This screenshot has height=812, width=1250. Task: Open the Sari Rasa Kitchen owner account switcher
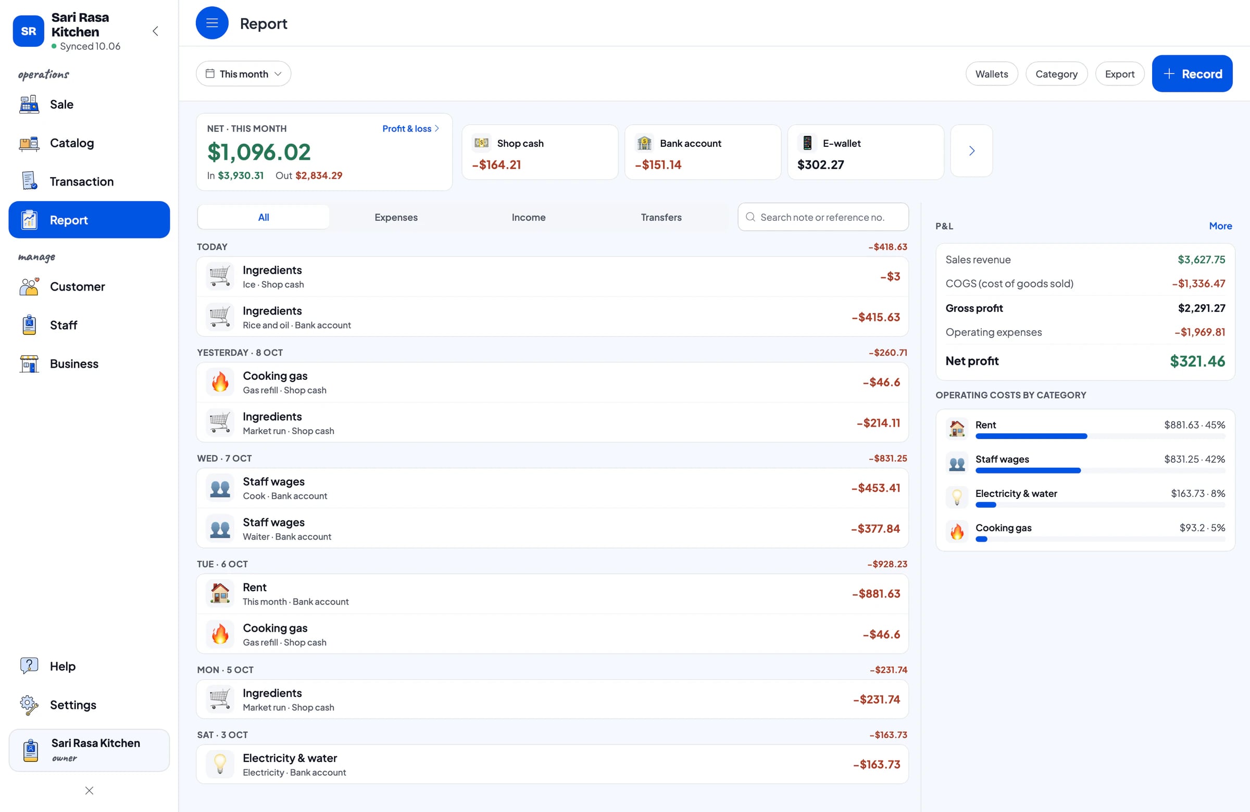[89, 750]
